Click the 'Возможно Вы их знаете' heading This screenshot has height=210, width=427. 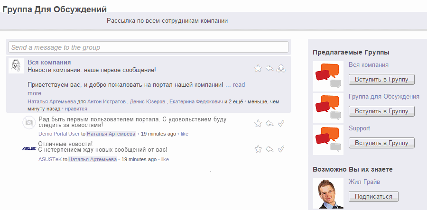[353, 169]
